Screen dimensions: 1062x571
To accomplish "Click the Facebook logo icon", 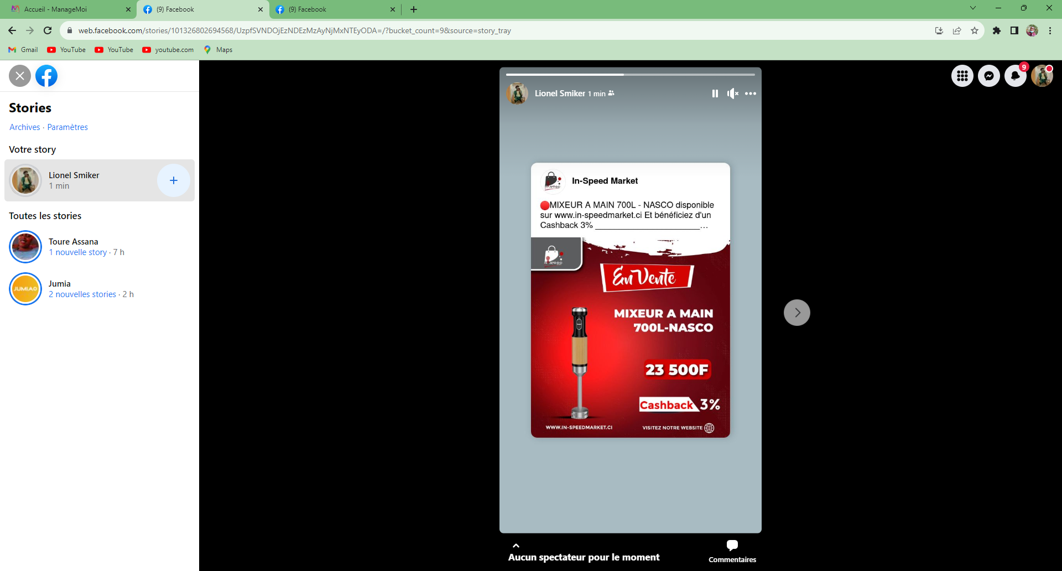I will [x=46, y=76].
